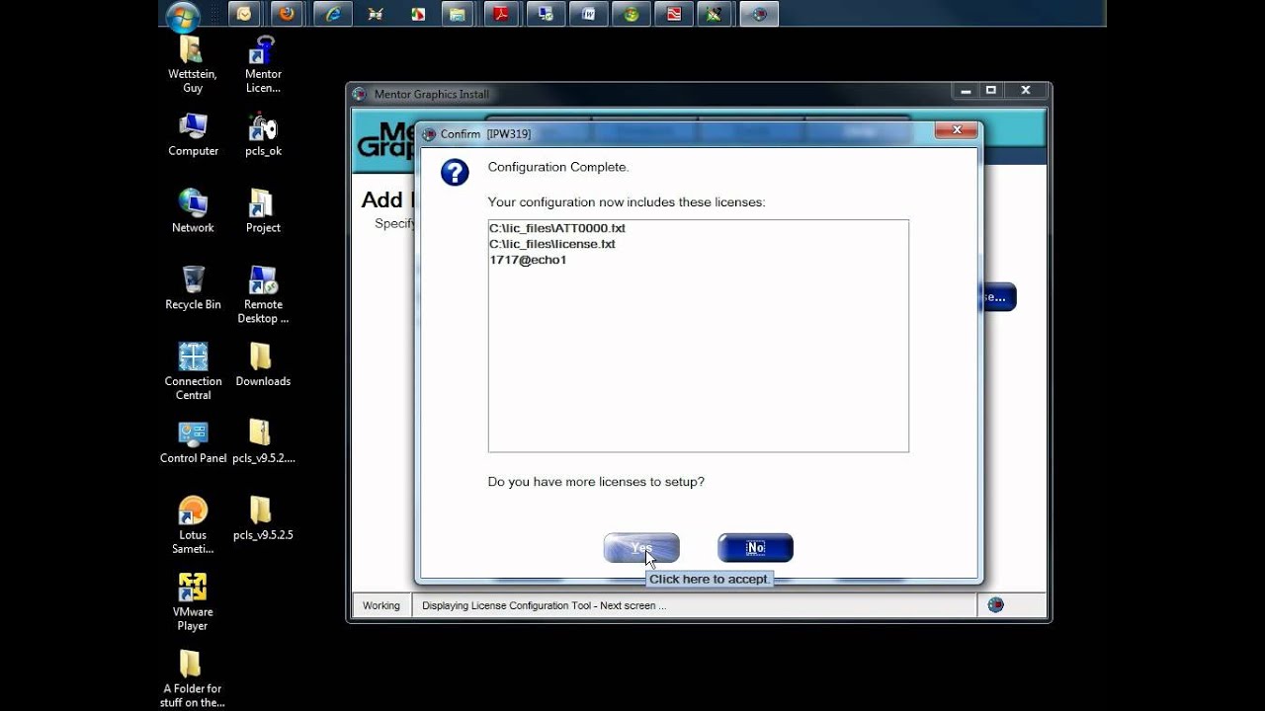Image resolution: width=1265 pixels, height=711 pixels.
Task: Click Yes to set up more licenses
Action: [641, 548]
